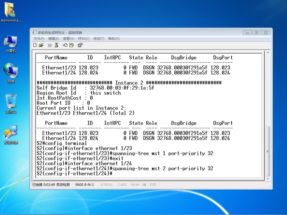Click the Disconnect toolbar icon
The image size is (287, 215).
tap(56, 45)
